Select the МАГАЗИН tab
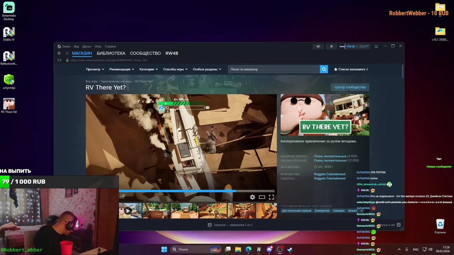Viewport: 454px width, 255px height. click(82, 53)
